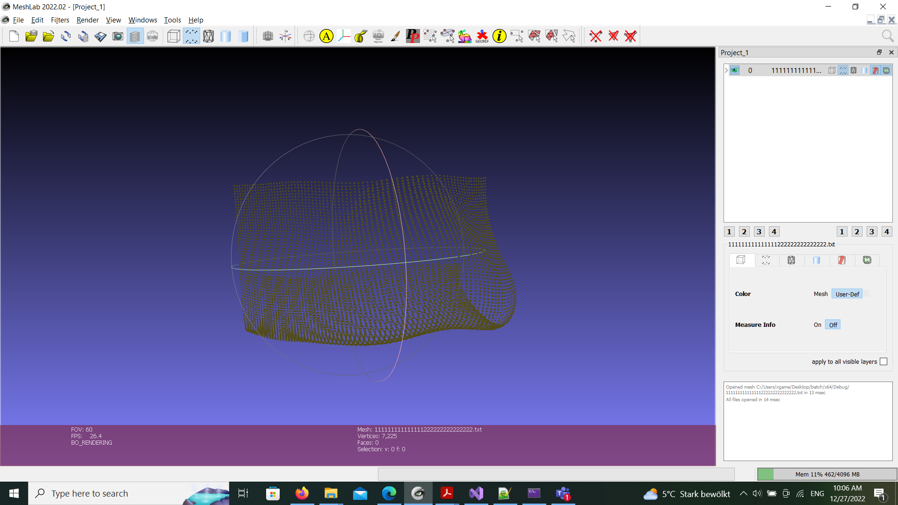Switch to the points render tab
The height and width of the screenshot is (505, 898).
click(766, 260)
